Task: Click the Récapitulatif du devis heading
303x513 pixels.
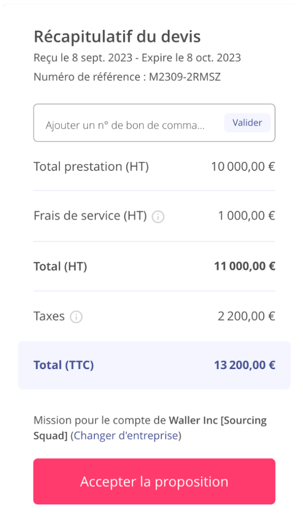Action: (x=117, y=36)
